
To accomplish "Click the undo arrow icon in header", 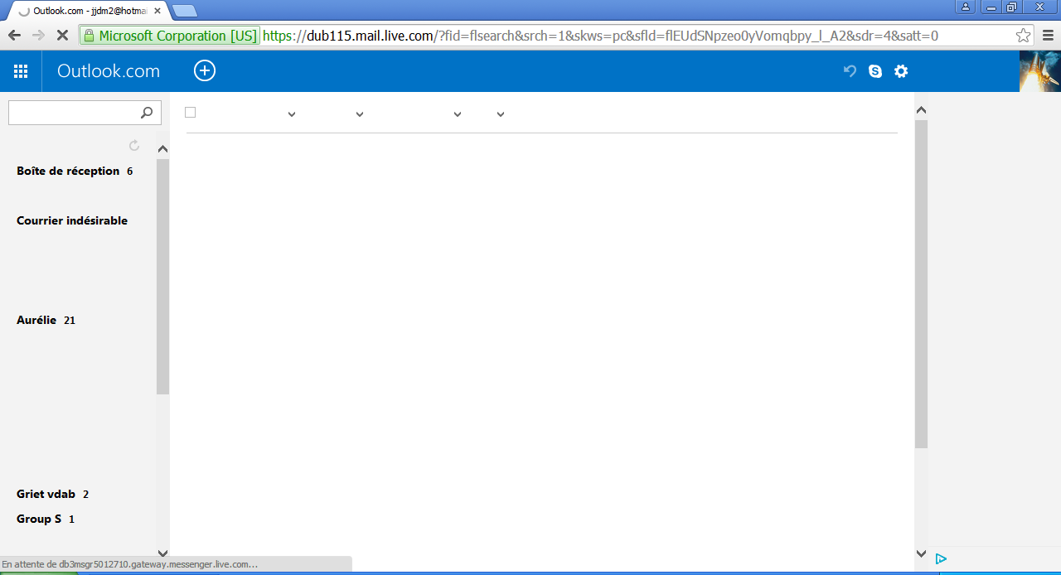I will pos(850,71).
